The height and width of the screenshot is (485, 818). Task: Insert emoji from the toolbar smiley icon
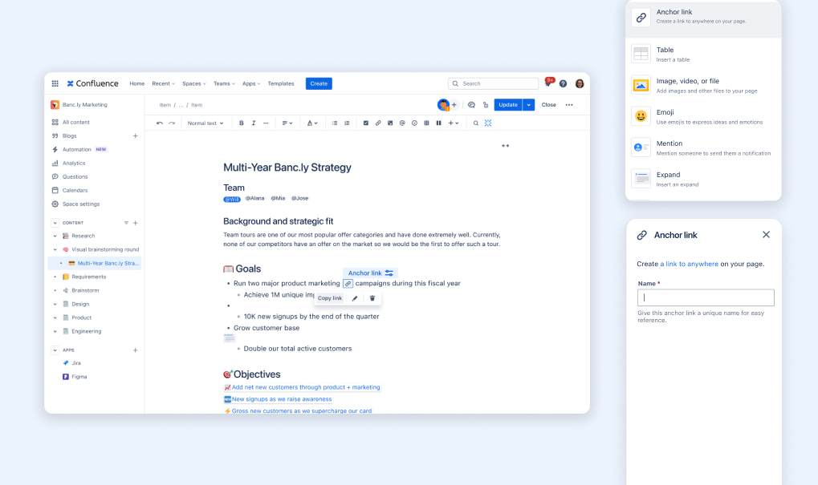point(414,123)
